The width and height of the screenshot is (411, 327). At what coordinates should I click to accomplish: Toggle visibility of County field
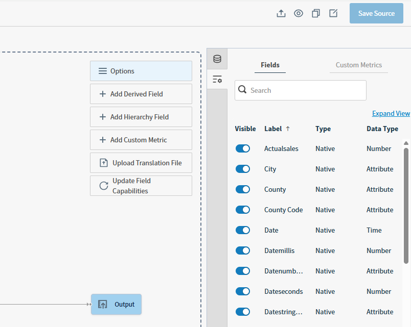pyautogui.click(x=243, y=189)
